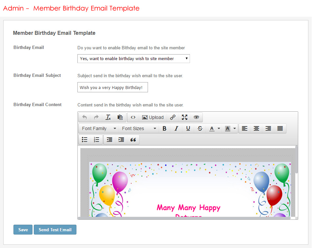The width and height of the screenshot is (312, 248).
Task: Insert a numbered list
Action: click(96, 140)
